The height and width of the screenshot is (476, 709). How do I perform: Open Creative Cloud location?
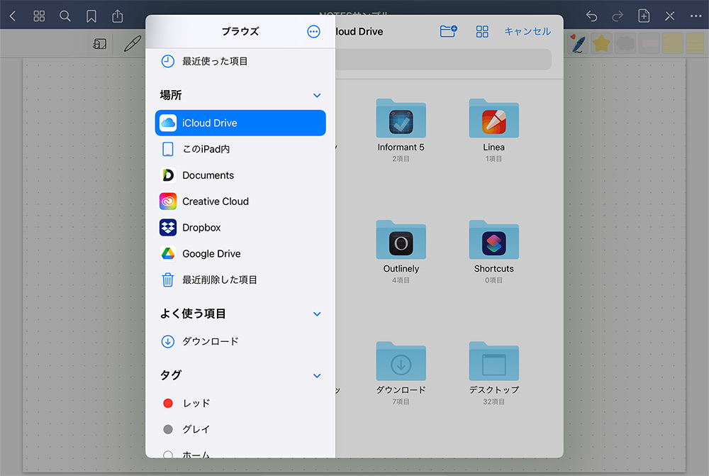[240, 201]
